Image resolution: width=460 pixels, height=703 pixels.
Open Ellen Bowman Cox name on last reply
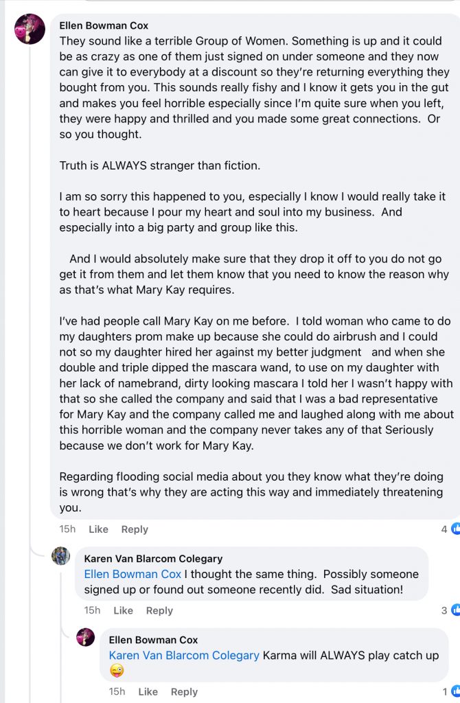coord(153,640)
